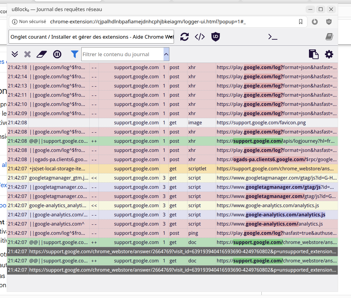
Task: Click the double chevron down expand icon
Action: [x=15, y=54]
